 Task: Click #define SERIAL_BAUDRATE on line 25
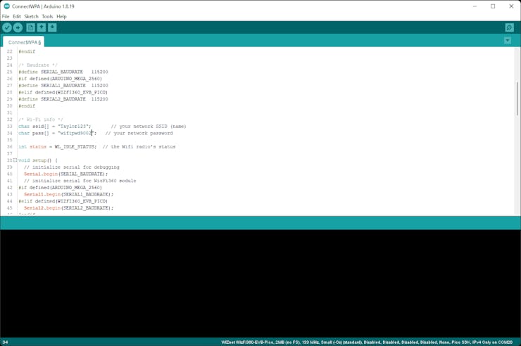coord(63,72)
